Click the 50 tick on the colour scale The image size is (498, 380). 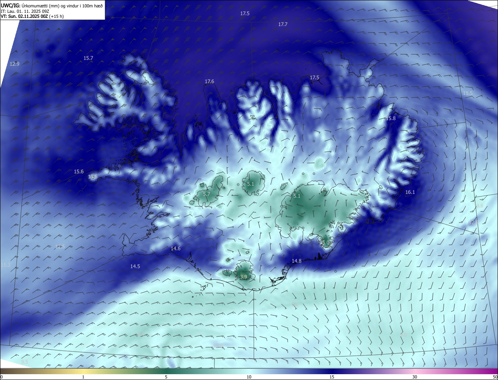495,377
